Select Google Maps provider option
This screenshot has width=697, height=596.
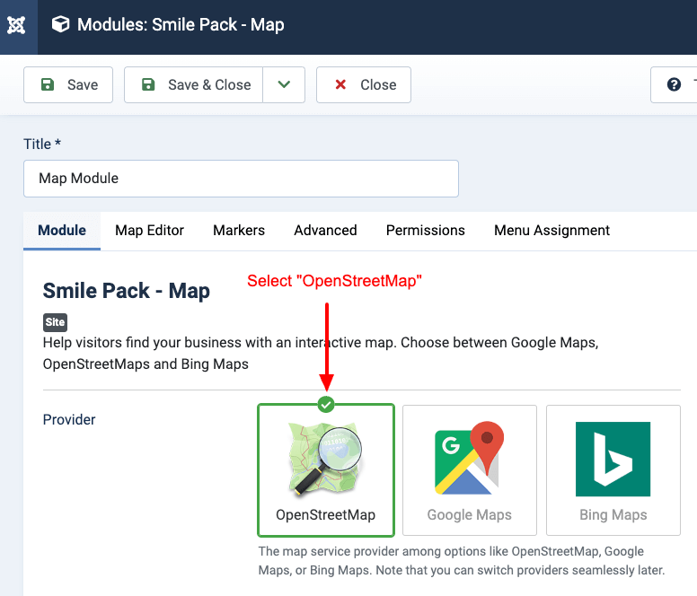[x=470, y=470]
